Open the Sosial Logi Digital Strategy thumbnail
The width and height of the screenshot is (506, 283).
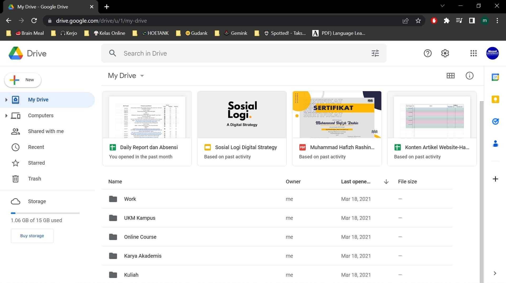(242, 114)
